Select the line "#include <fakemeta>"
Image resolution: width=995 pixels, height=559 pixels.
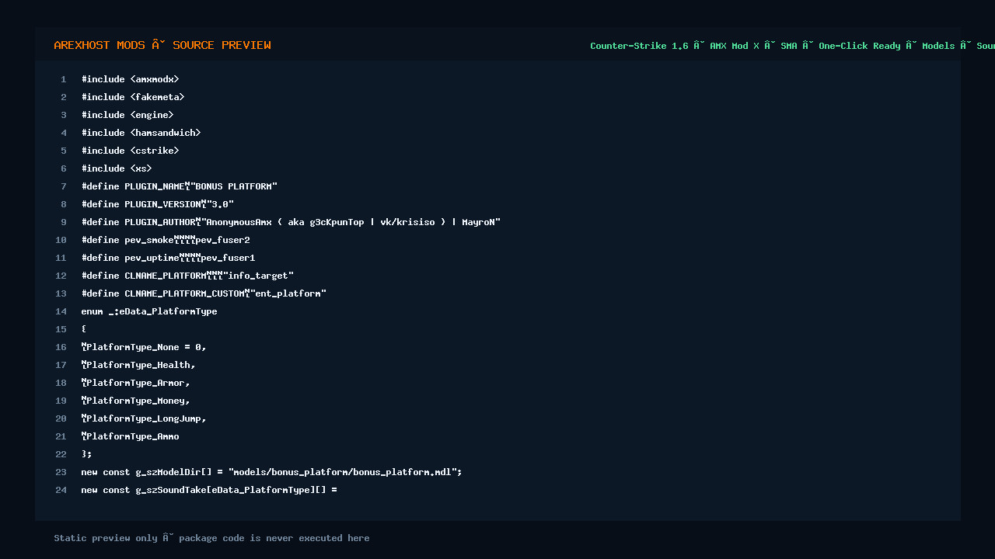pyautogui.click(x=133, y=97)
